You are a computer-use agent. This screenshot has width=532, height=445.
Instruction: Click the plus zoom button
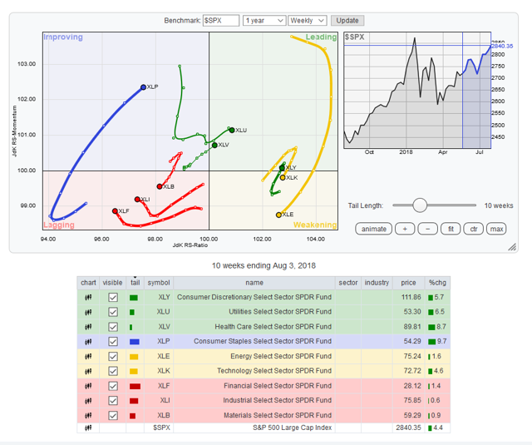click(405, 229)
